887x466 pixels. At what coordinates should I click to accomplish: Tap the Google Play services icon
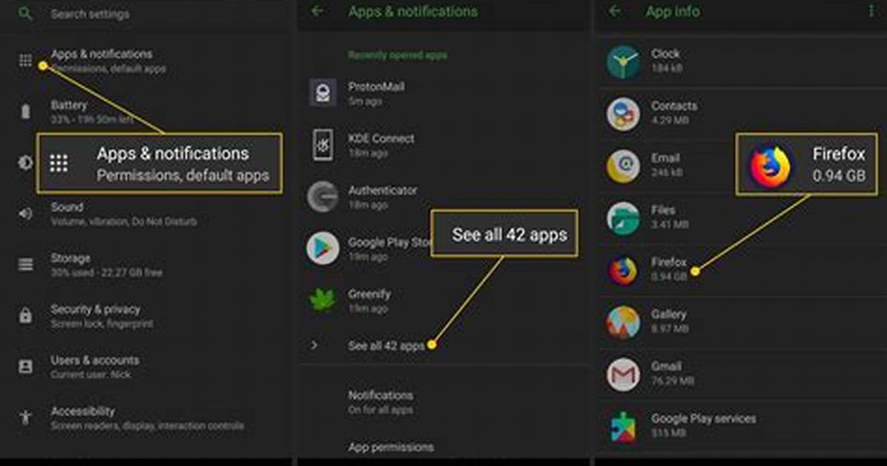coord(624,426)
